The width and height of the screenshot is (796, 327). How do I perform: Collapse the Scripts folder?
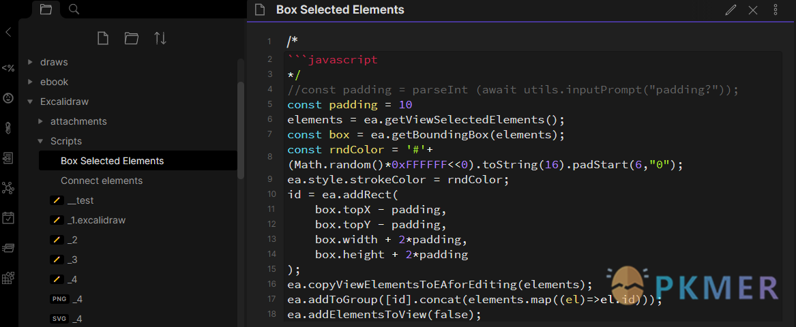pyautogui.click(x=40, y=142)
